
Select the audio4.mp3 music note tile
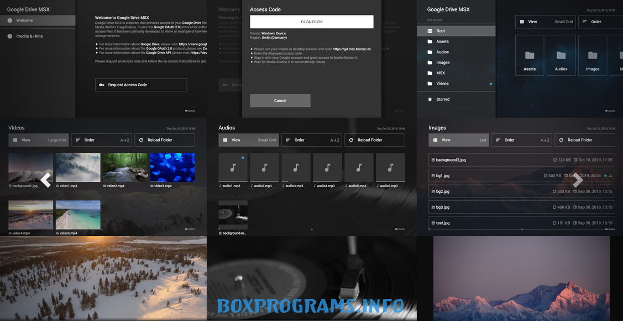tap(327, 168)
